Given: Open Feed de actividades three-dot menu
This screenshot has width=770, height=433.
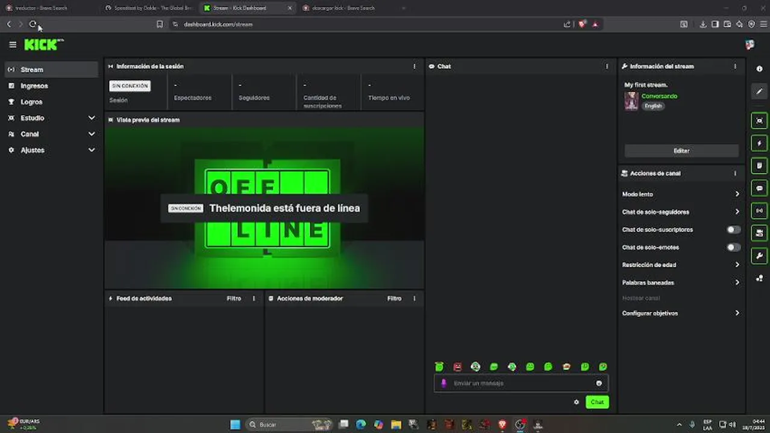Looking at the screenshot, I should (254, 298).
